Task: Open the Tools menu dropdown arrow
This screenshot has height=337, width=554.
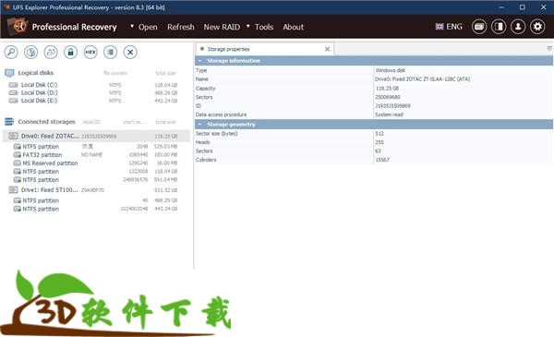Action: pos(248,26)
